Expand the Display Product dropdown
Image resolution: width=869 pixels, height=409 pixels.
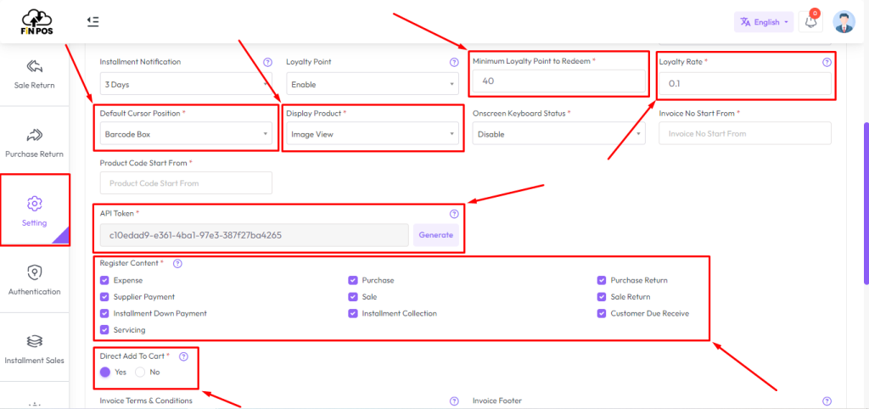coord(373,134)
